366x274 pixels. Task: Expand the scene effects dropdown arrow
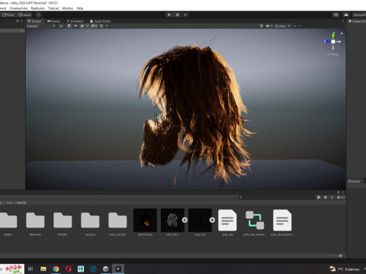[x=88, y=26]
